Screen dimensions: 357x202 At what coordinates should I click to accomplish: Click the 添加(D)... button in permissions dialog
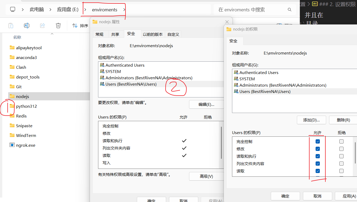[x=311, y=120]
